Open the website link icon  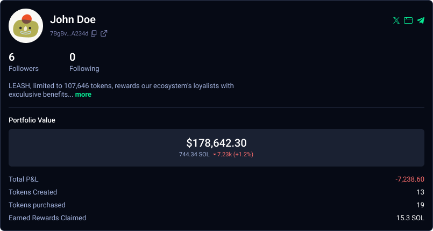tap(408, 20)
